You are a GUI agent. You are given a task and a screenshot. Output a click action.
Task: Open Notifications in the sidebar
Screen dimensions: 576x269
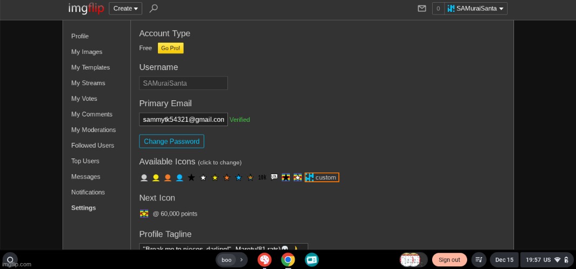tap(88, 192)
